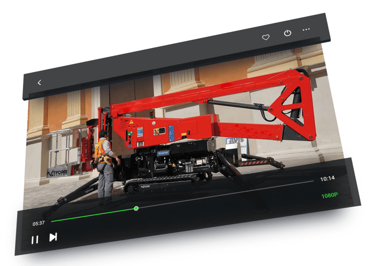Click the green progress bar handle
The height and width of the screenshot is (266, 371).
tap(136, 208)
